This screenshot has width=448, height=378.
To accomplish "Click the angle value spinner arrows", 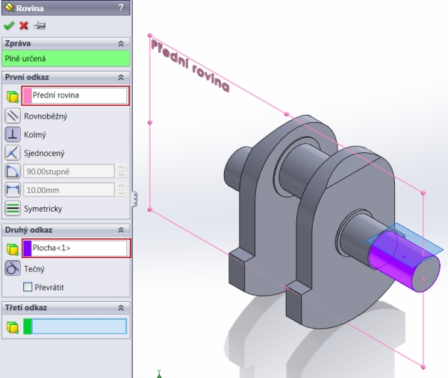I will [121, 171].
